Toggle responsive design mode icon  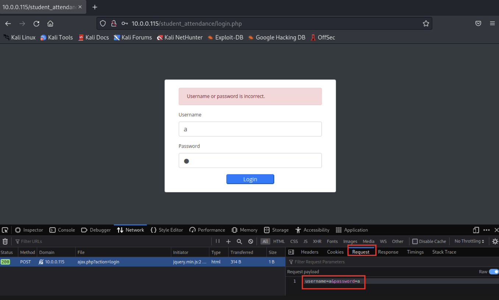click(475, 230)
